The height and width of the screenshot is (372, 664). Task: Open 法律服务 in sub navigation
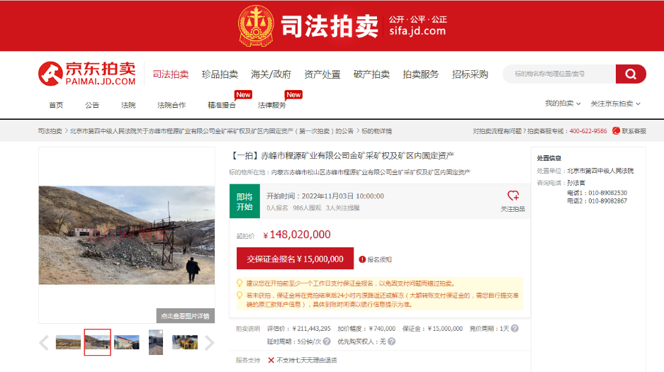[272, 105]
